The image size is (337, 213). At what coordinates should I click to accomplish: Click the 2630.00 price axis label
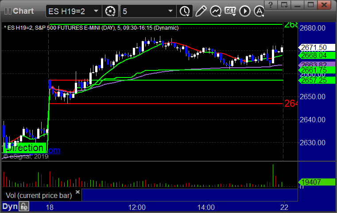coord(313,143)
